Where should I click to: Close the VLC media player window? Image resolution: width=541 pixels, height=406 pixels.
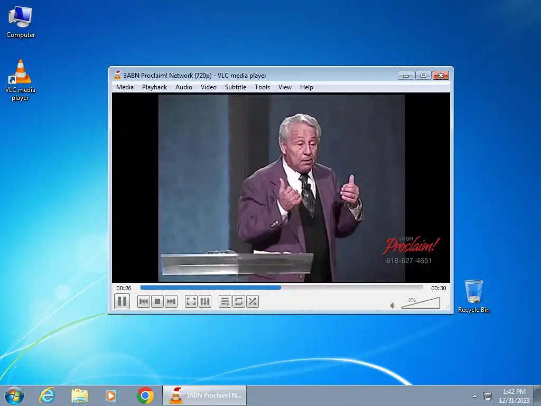pyautogui.click(x=441, y=75)
